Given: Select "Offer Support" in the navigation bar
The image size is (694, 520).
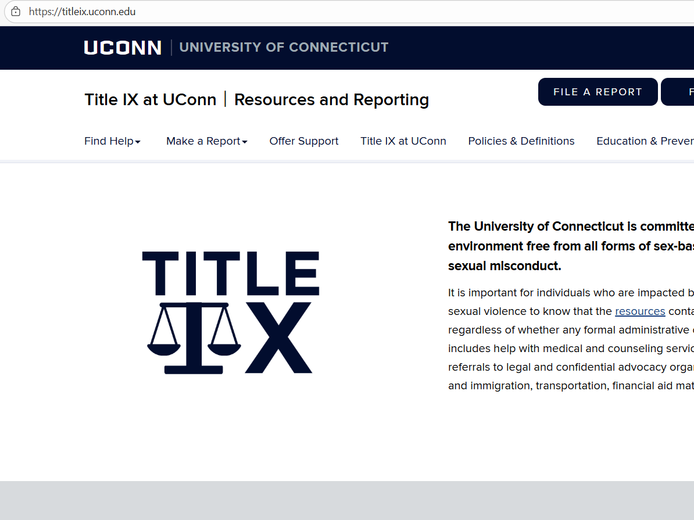Looking at the screenshot, I should click(304, 141).
